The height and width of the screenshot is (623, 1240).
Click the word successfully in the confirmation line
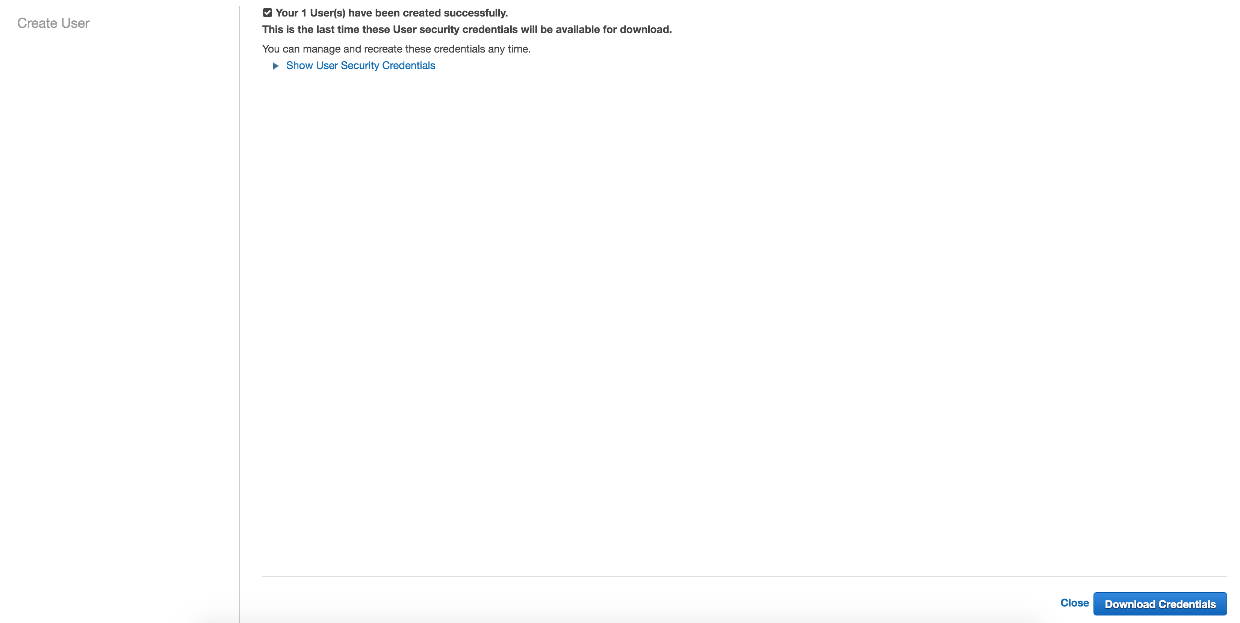[x=475, y=13]
